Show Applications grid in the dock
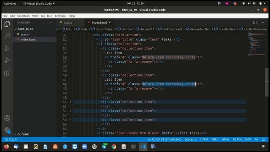Image resolution: width=270 pixels, height=152 pixels. coord(263,147)
